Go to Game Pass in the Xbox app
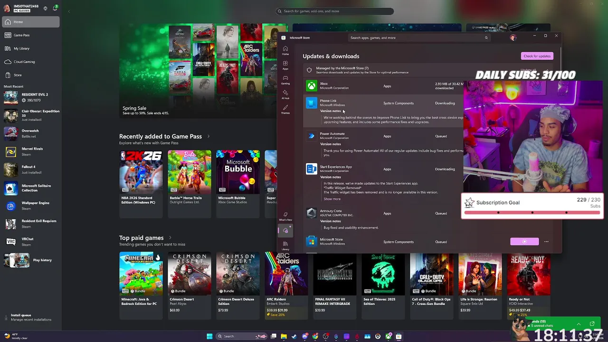This screenshot has width=608, height=342. pyautogui.click(x=31, y=35)
